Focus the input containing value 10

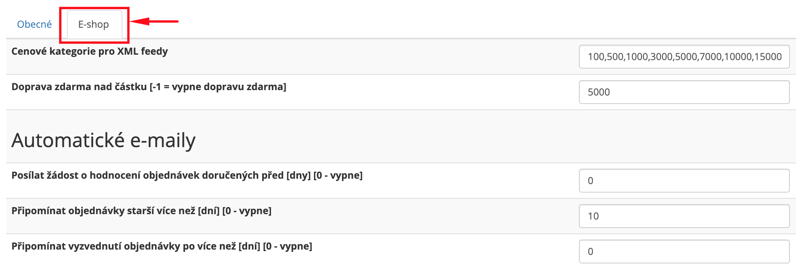(684, 216)
